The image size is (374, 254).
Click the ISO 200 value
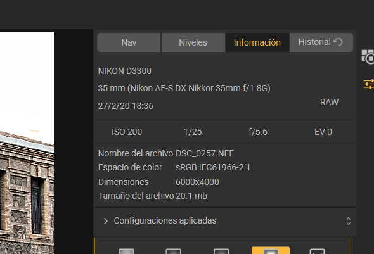pos(127,132)
